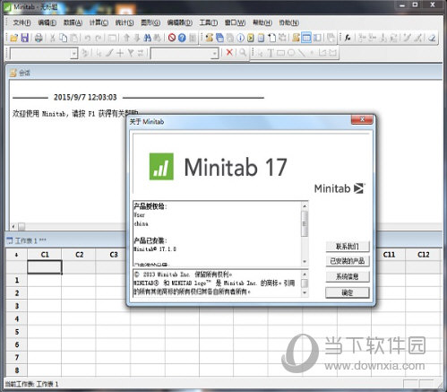Select worksheet row 5 header

coord(17,332)
